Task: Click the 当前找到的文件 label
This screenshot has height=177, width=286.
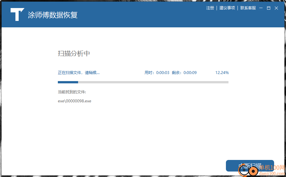Action: coord(72,92)
